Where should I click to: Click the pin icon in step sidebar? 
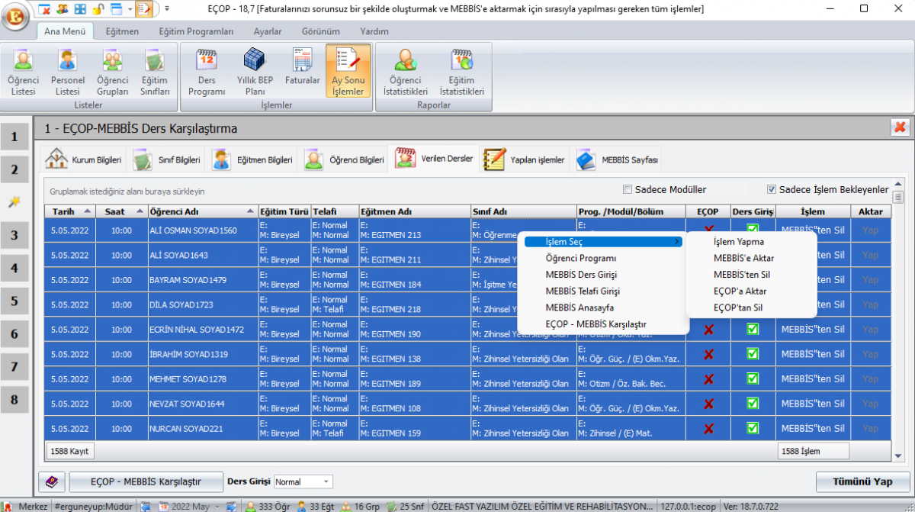(14, 201)
